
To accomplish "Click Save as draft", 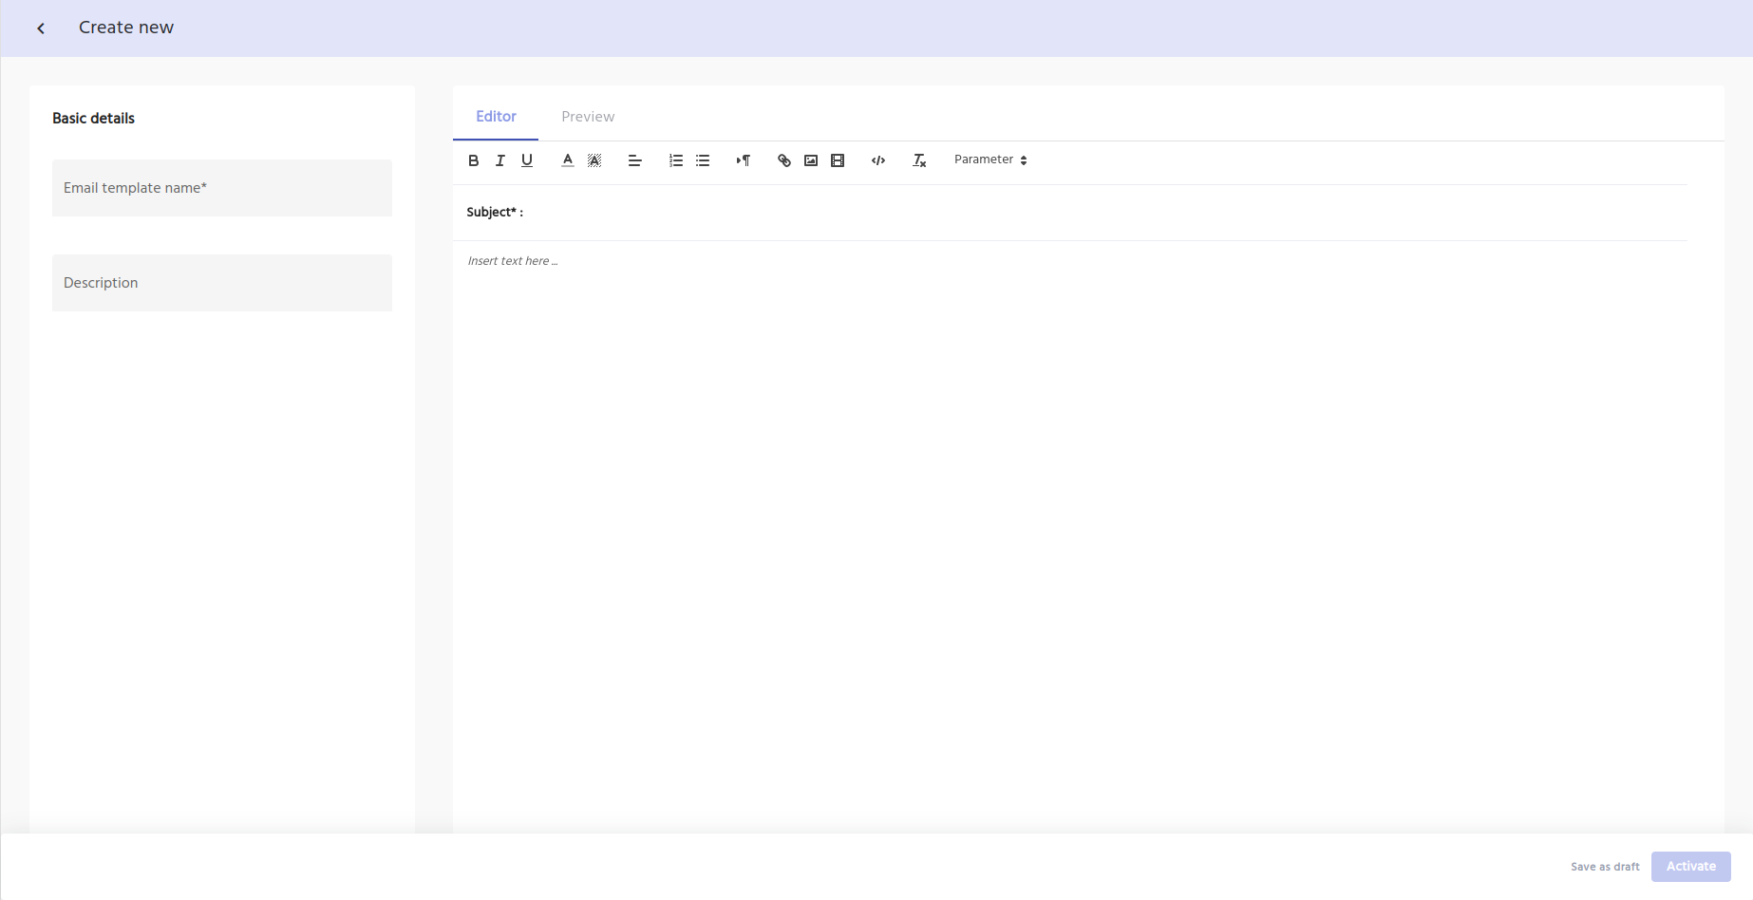I will [1605, 867].
